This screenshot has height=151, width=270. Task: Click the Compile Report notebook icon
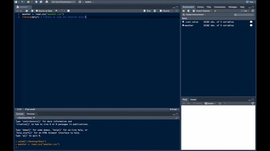point(68,11)
